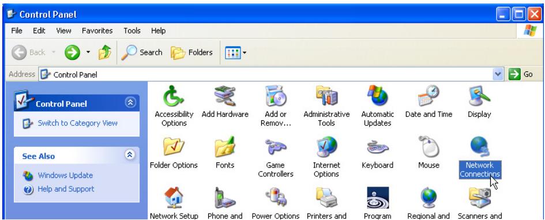Open Help and Support link
This screenshot has height=220, width=545.
(66, 189)
